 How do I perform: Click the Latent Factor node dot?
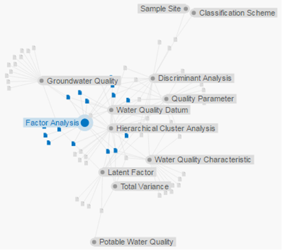(x=103, y=173)
